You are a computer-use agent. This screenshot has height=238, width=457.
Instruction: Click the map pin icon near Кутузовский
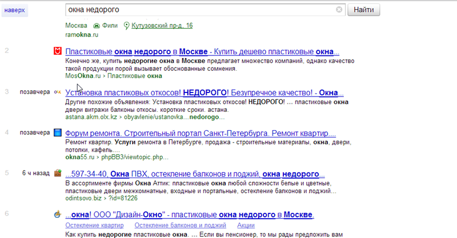(x=126, y=26)
